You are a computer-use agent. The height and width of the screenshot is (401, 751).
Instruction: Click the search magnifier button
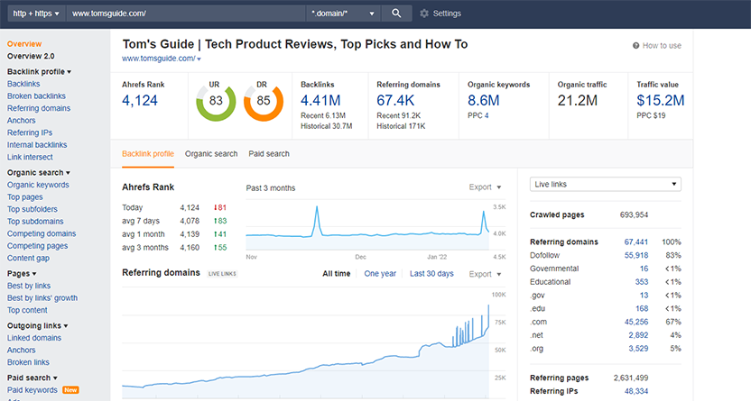click(x=396, y=14)
